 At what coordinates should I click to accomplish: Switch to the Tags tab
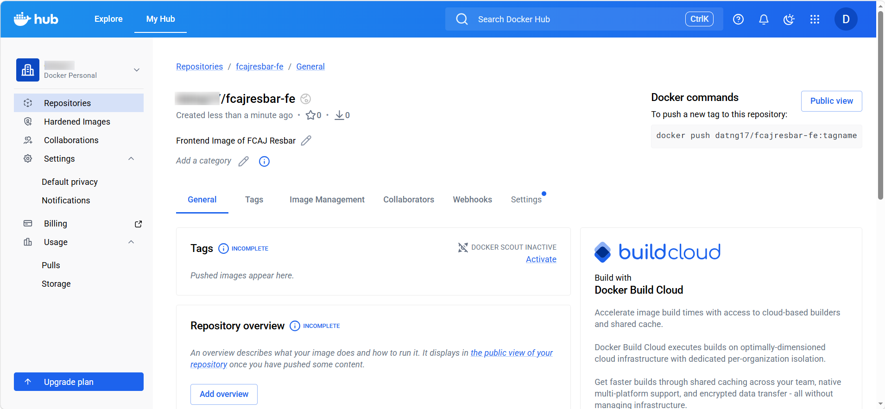[254, 200]
